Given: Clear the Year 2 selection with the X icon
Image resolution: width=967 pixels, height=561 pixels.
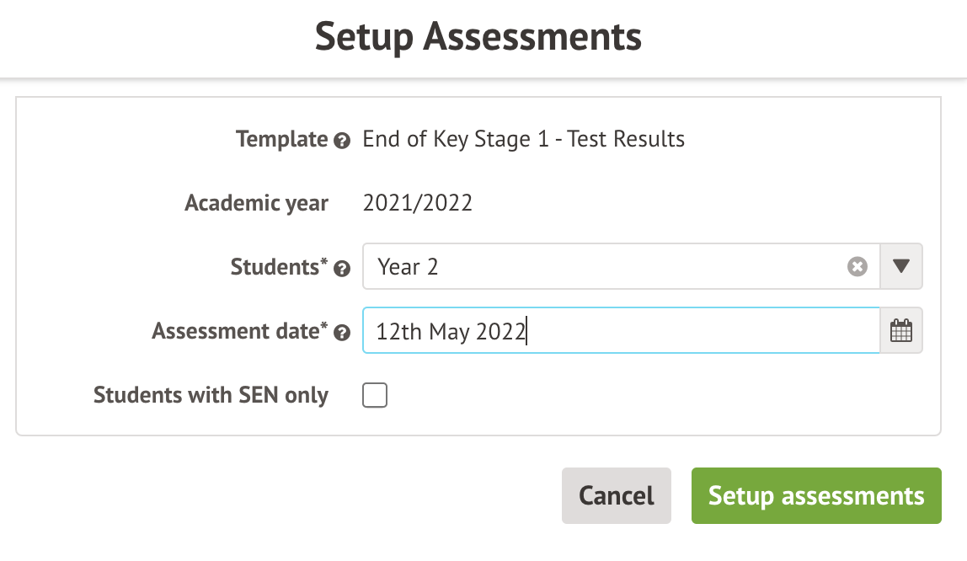Looking at the screenshot, I should pyautogui.click(x=857, y=267).
